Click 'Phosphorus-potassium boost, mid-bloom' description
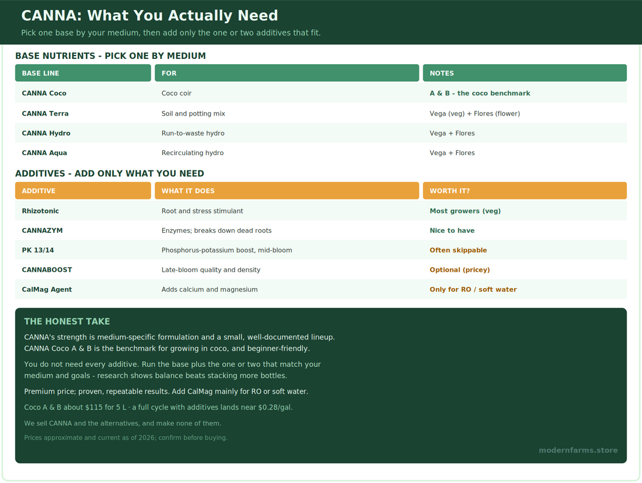 click(227, 250)
